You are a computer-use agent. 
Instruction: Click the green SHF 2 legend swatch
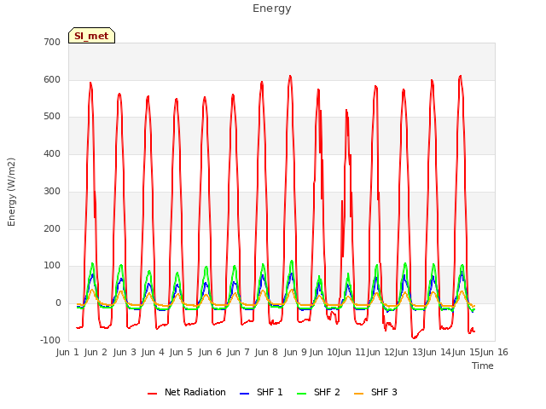[x=301, y=394]
